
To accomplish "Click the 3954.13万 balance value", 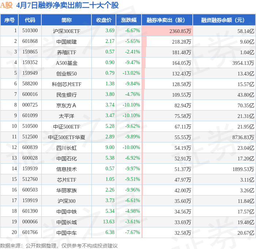I will (x=243, y=63).
